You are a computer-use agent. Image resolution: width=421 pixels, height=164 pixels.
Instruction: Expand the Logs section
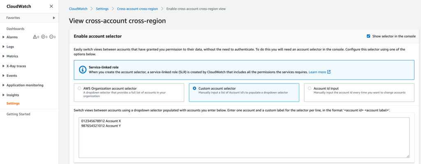(3, 47)
